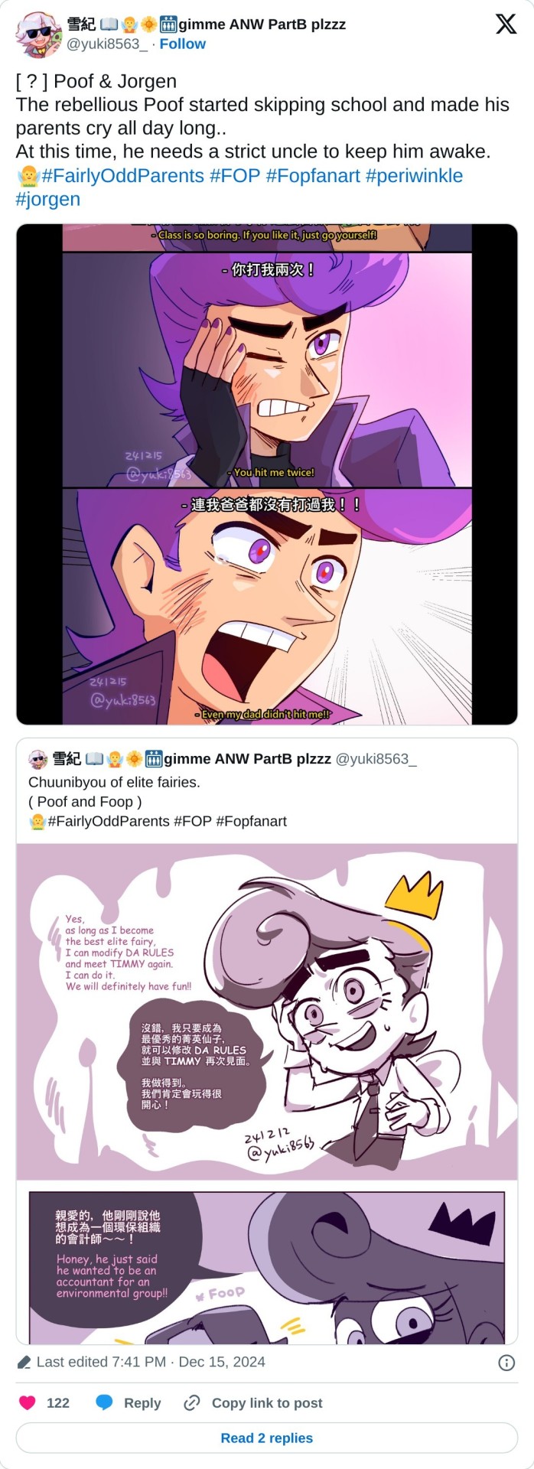Open the #FOP hashtag link
The image size is (534, 1469).
coord(235,176)
